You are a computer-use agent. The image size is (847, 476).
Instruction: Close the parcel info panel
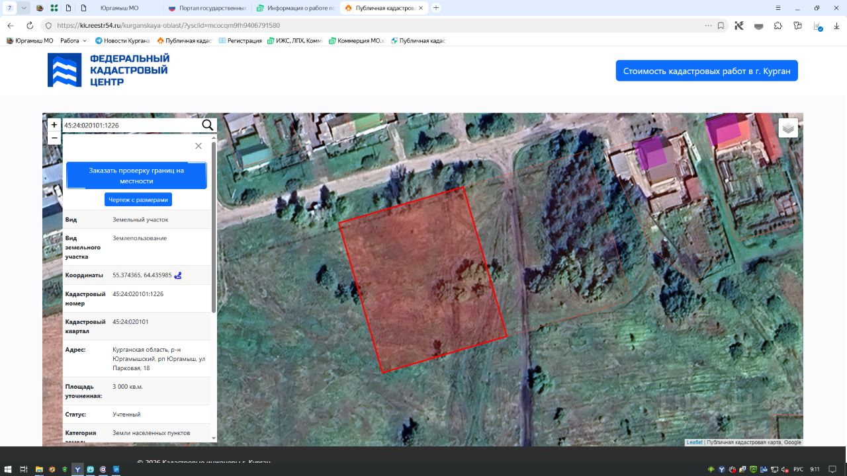pyautogui.click(x=199, y=145)
